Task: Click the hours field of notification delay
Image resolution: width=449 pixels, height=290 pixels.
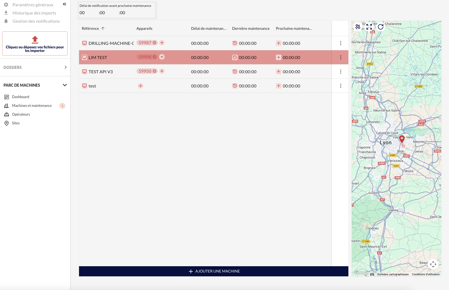Action: click(82, 13)
